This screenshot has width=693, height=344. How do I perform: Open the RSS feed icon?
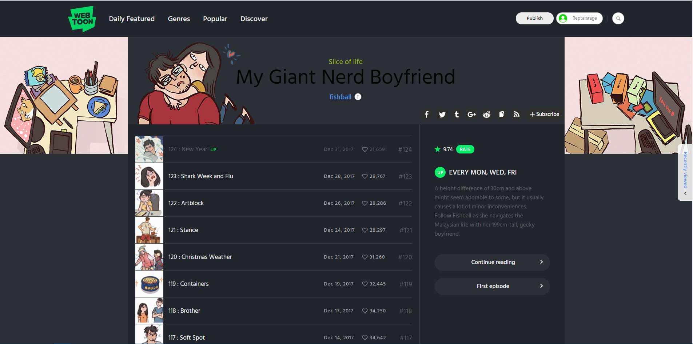[x=516, y=114]
